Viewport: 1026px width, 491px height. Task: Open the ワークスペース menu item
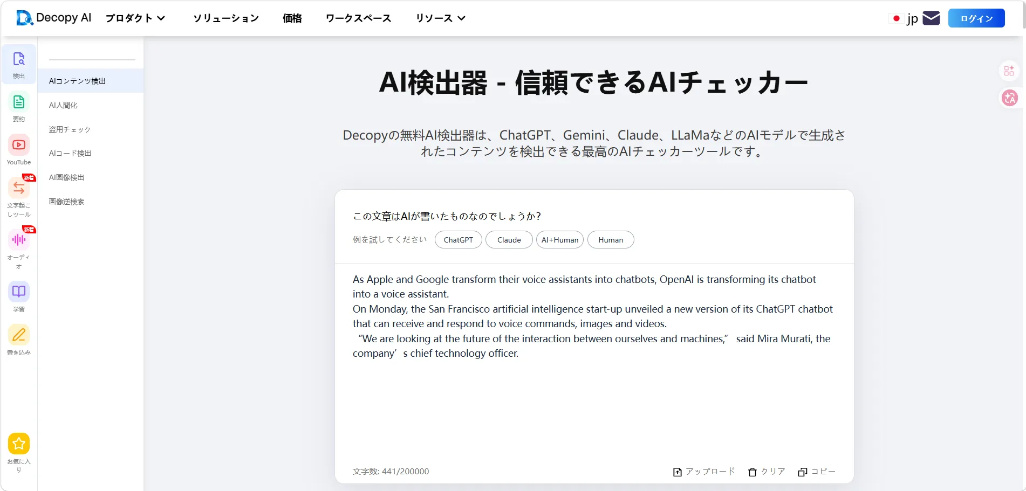(358, 18)
